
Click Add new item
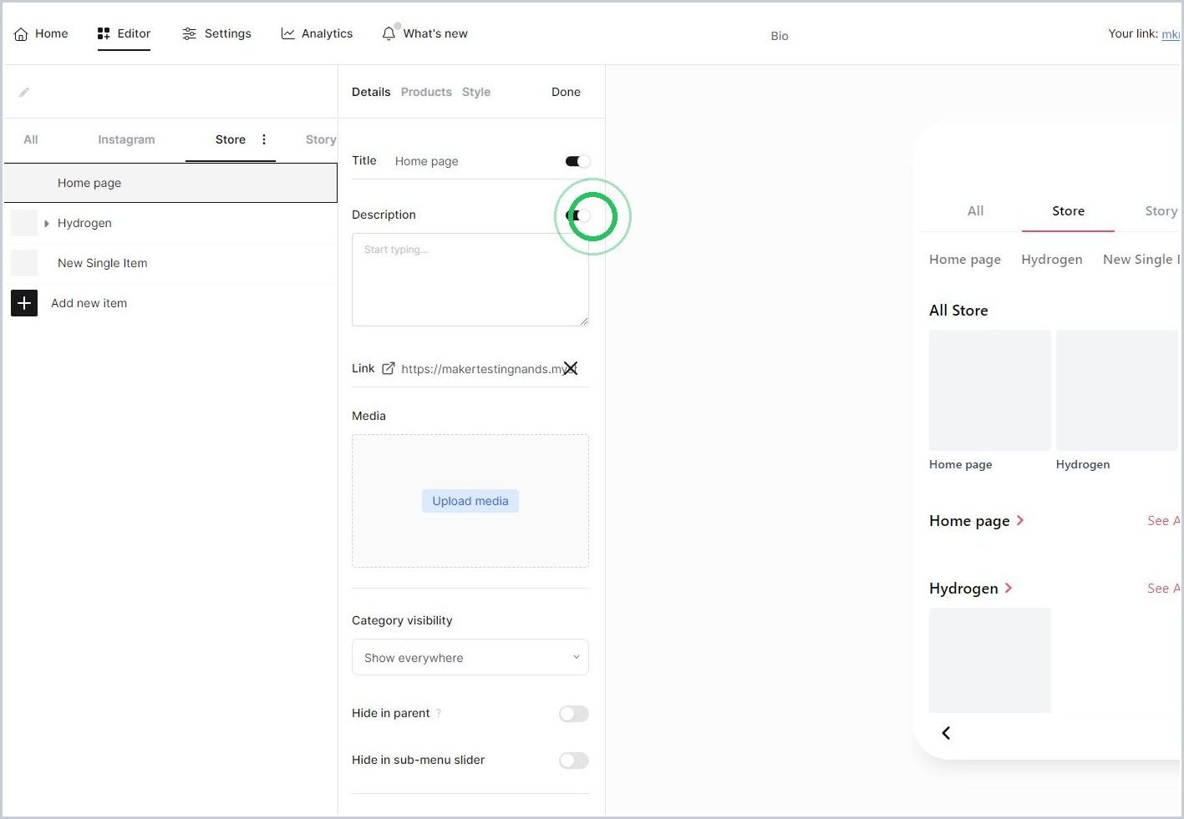coord(89,303)
